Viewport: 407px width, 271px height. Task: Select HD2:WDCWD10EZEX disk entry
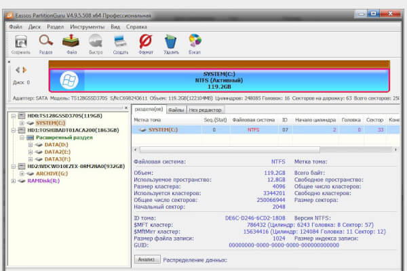[x=76, y=166]
